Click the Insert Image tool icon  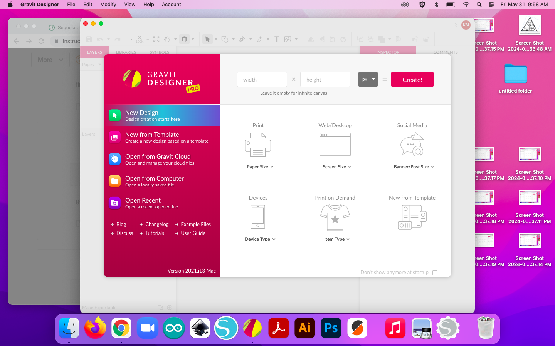click(x=288, y=39)
